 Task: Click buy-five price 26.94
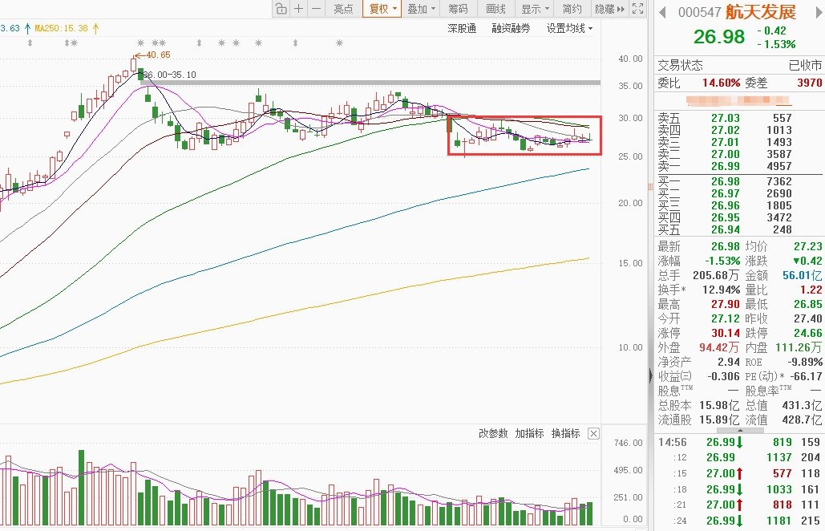(725, 230)
